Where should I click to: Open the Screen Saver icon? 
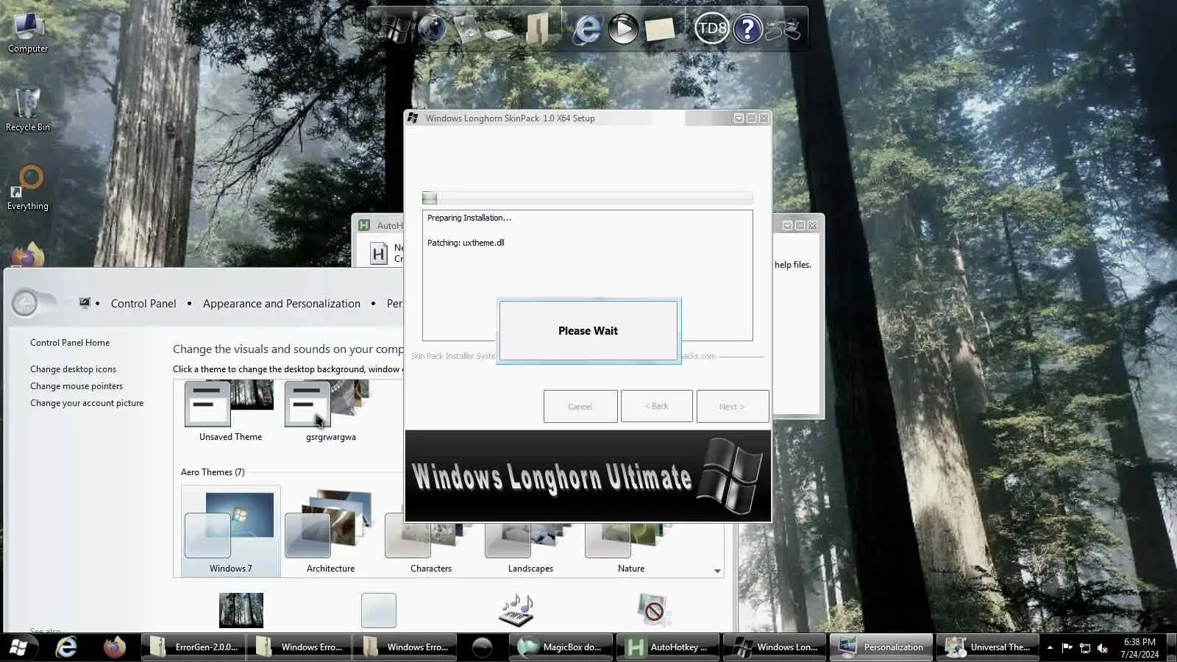tap(653, 610)
